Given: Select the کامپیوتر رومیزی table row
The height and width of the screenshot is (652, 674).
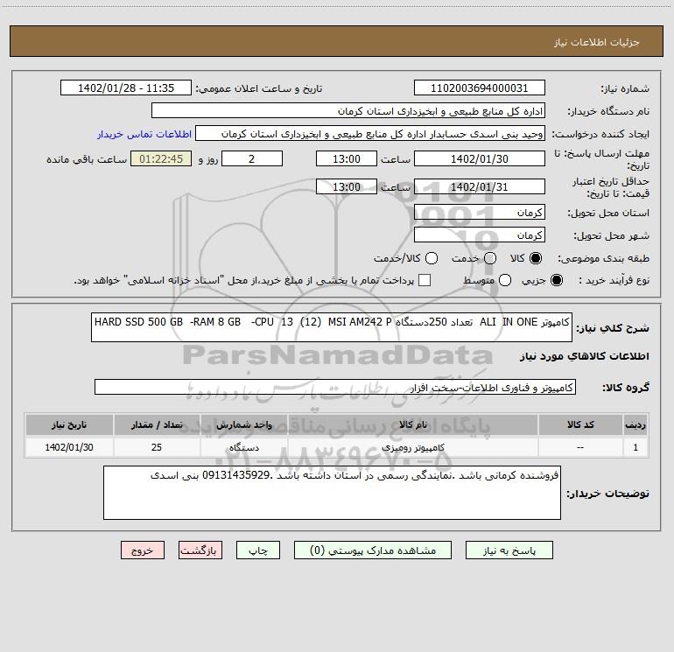Looking at the screenshot, I should pyautogui.click(x=337, y=447).
